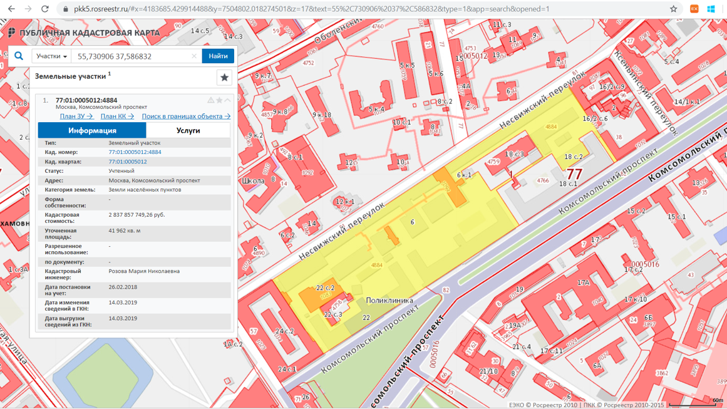Focus the coordinates search input field
Screen dimensions: 727x409
click(132, 56)
